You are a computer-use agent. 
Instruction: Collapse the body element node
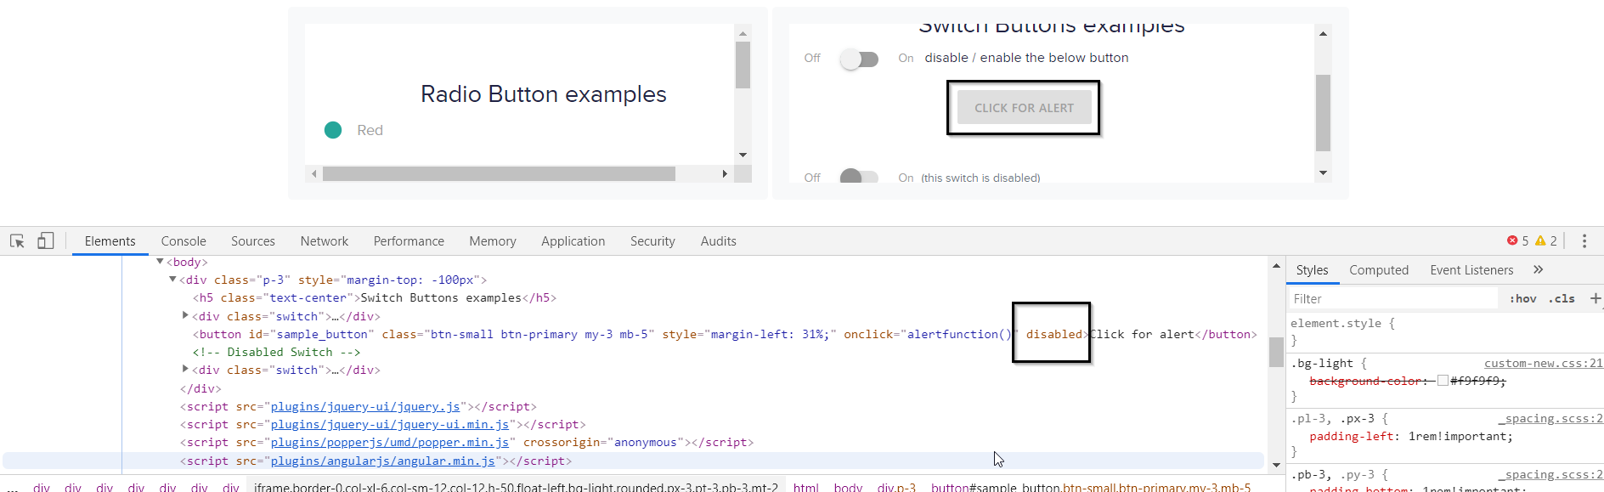point(160,262)
